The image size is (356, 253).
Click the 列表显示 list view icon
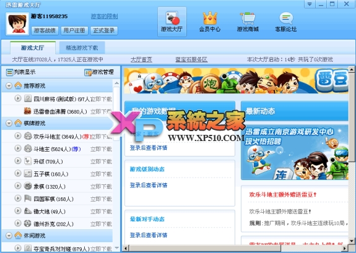(x=9, y=72)
